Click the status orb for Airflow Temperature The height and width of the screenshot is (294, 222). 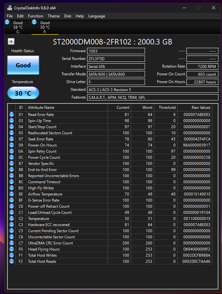(x=12, y=194)
